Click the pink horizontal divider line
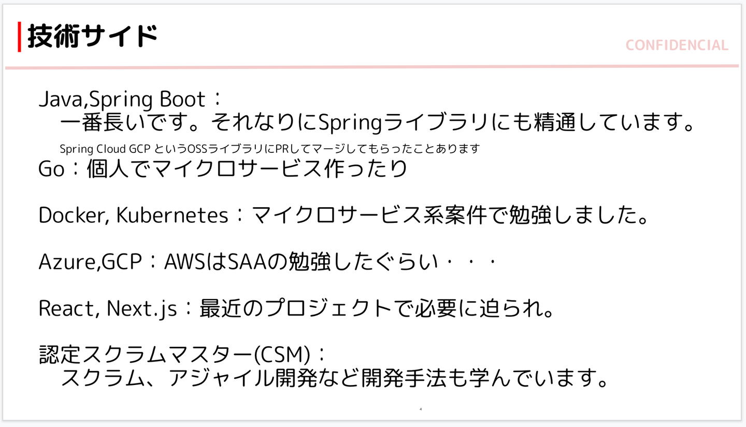Image resolution: width=746 pixels, height=427 pixels. coord(371,67)
